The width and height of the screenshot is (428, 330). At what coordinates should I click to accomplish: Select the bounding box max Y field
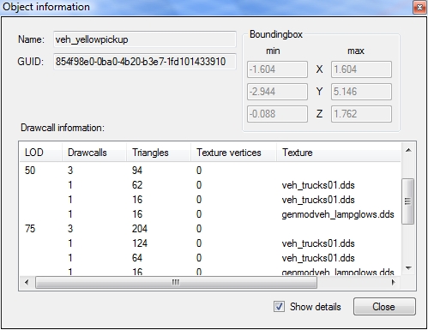[361, 92]
